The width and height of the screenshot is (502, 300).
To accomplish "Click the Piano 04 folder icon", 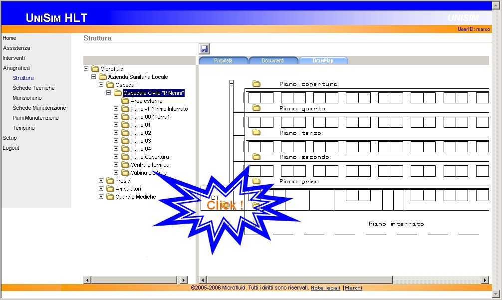I will pyautogui.click(x=125, y=149).
